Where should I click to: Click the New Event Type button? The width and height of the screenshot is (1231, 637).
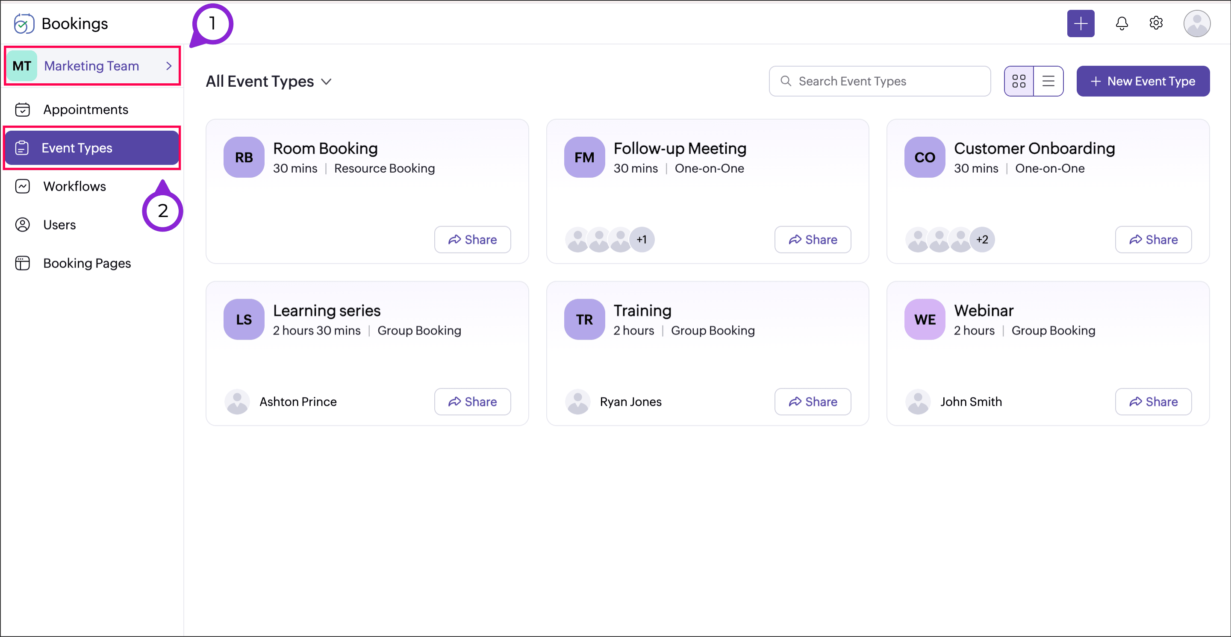[1143, 81]
